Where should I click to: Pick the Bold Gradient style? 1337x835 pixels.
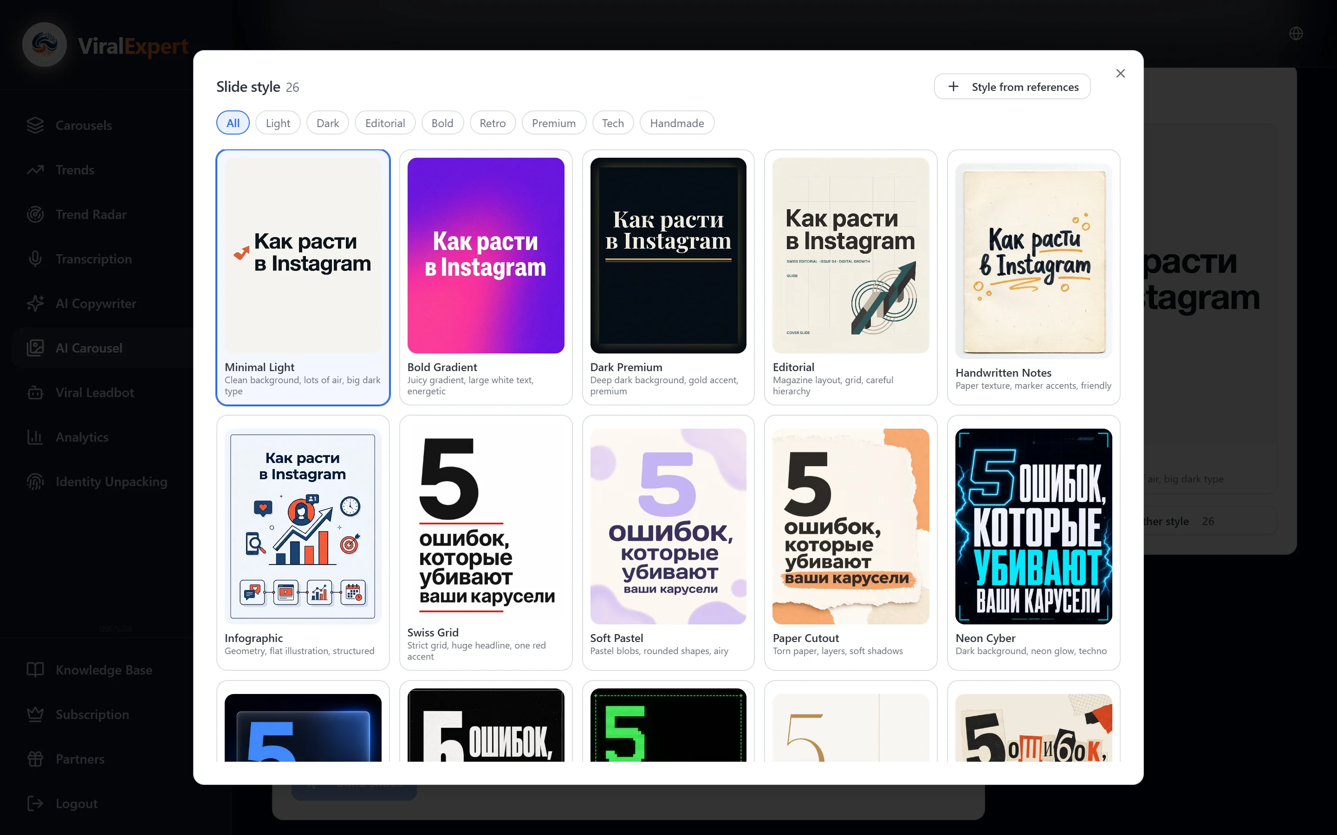486,277
